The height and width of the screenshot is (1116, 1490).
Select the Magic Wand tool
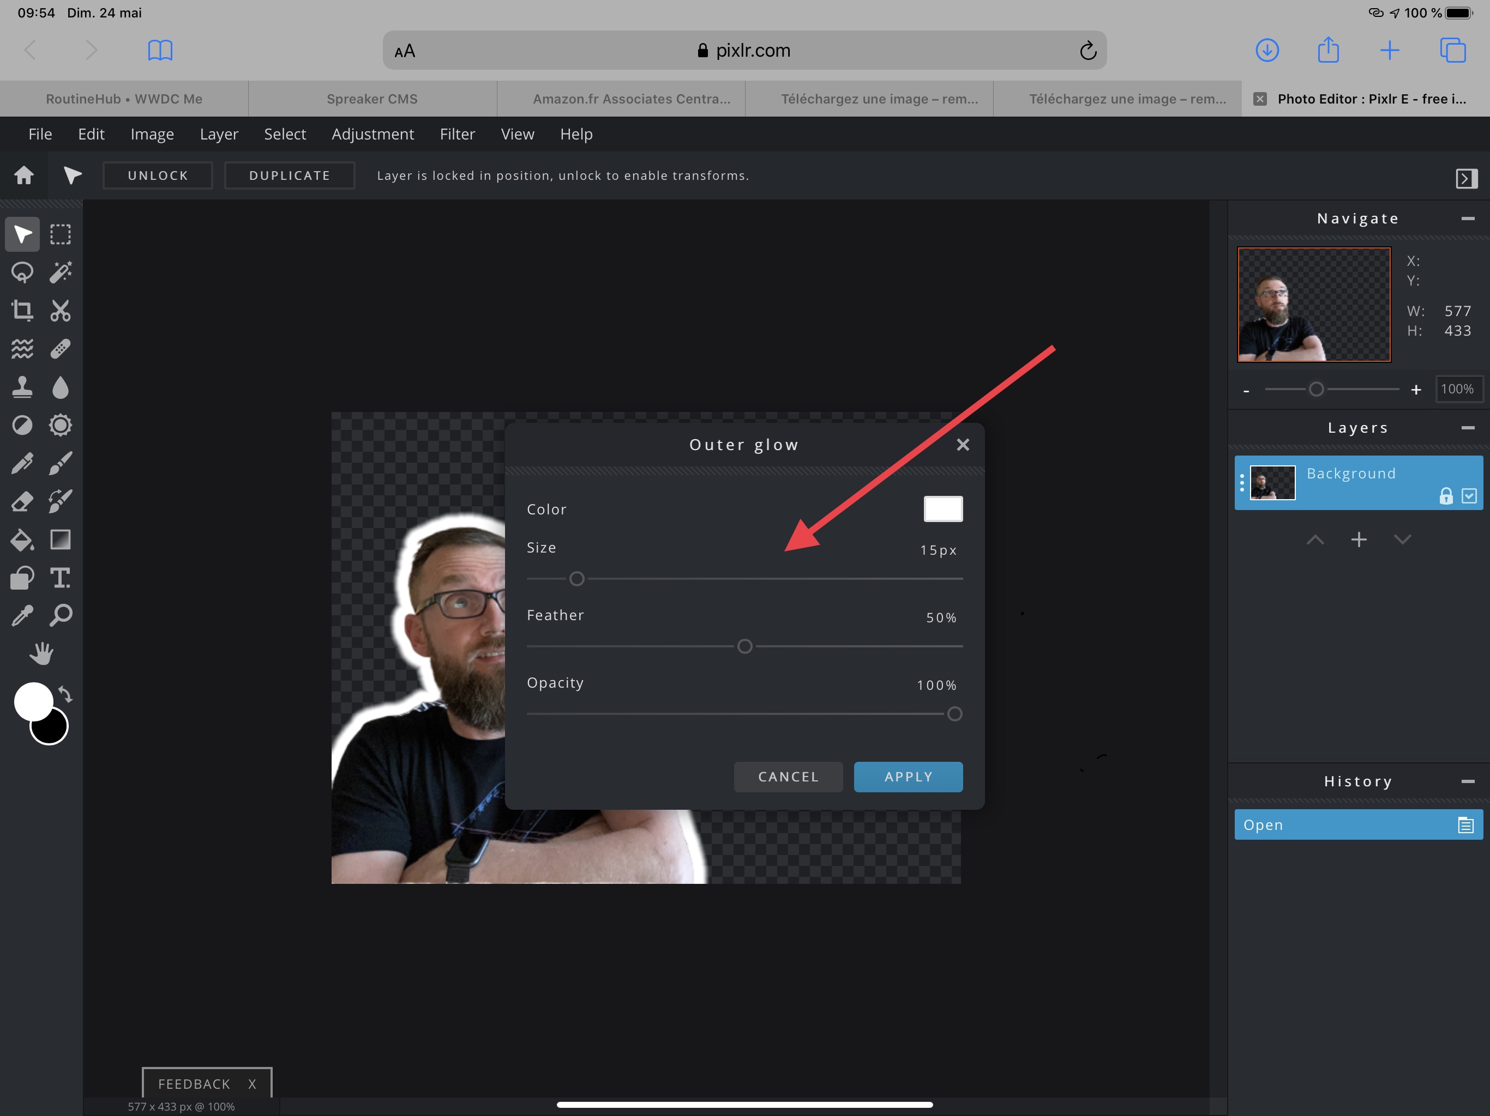point(60,272)
